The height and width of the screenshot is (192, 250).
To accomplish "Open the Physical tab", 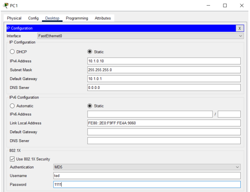I will tap(14, 18).
